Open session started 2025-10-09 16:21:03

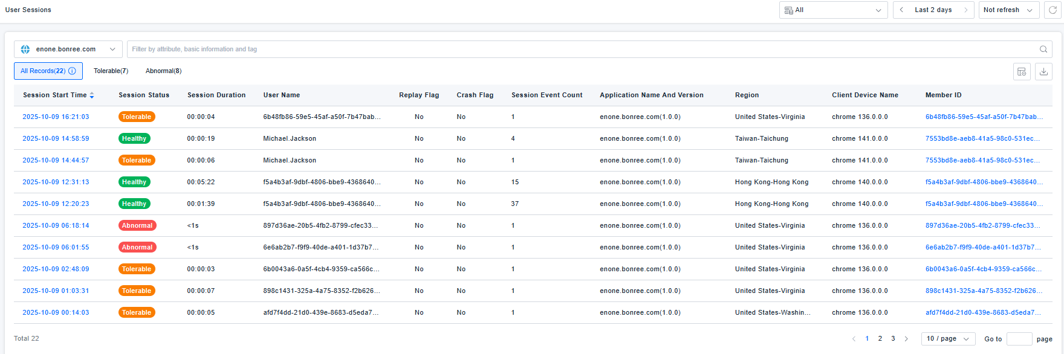coord(56,117)
